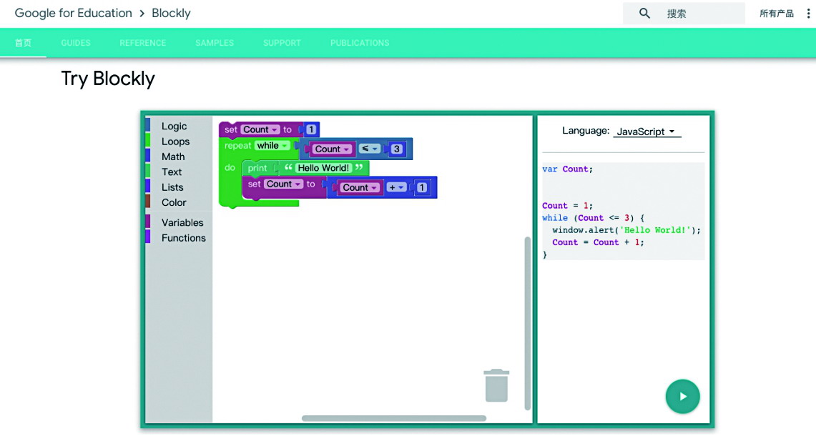Open the three-dot overflow menu in the header
Image resolution: width=816 pixels, height=441 pixels.
[x=808, y=14]
